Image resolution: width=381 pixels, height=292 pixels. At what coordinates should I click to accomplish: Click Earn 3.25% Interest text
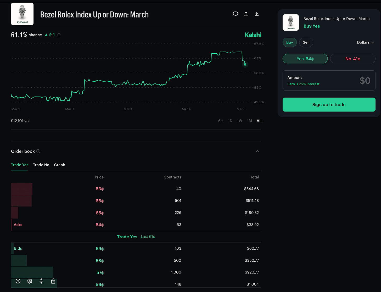click(x=303, y=84)
